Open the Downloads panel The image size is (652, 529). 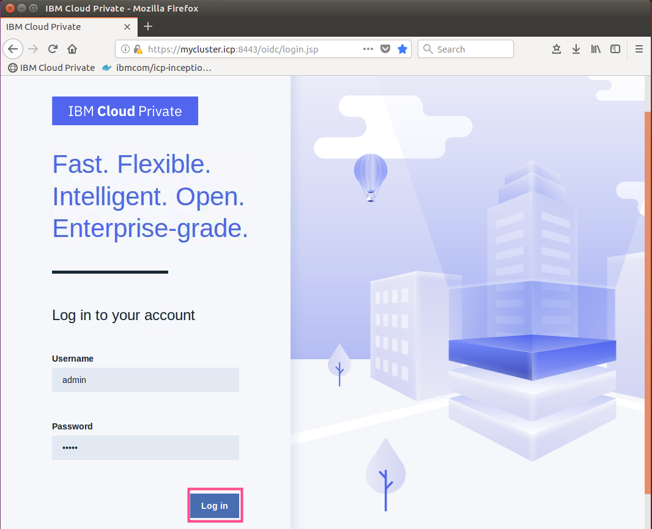point(576,49)
